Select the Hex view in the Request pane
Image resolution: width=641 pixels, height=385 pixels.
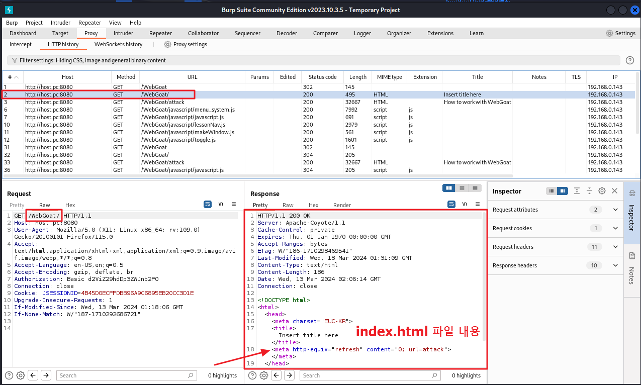point(70,205)
